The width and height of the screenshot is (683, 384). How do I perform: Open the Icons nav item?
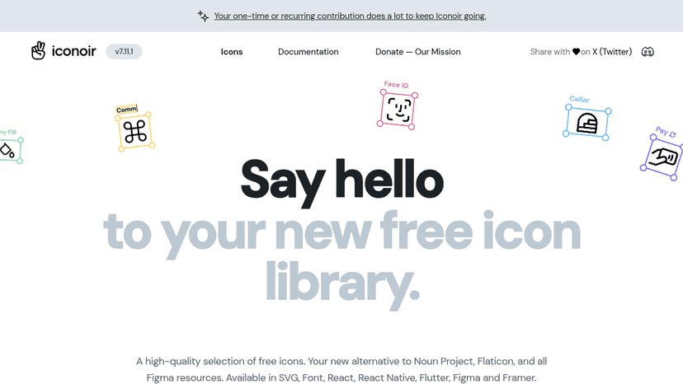(232, 52)
